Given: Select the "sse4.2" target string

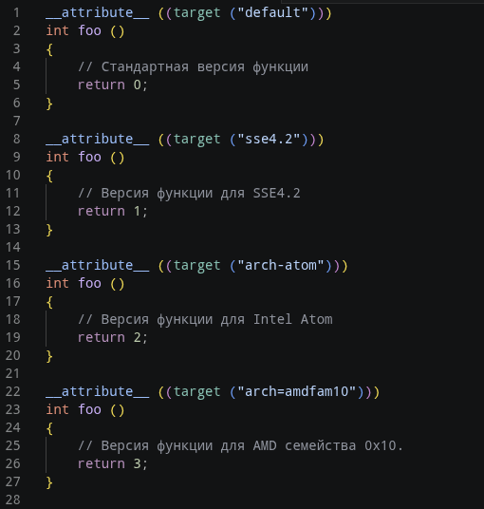Looking at the screenshot, I should tap(269, 140).
